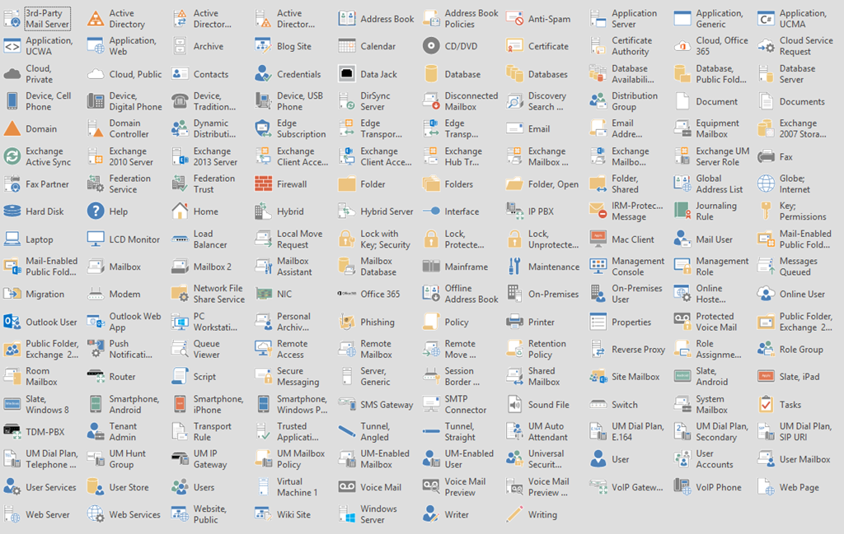Select the Web Services gear-globe icon
The image size is (844, 534).
96,514
